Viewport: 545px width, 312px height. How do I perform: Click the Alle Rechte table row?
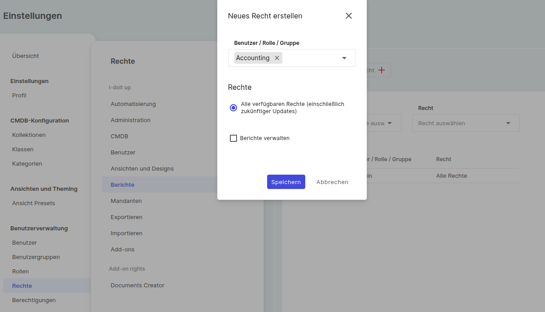point(451,176)
